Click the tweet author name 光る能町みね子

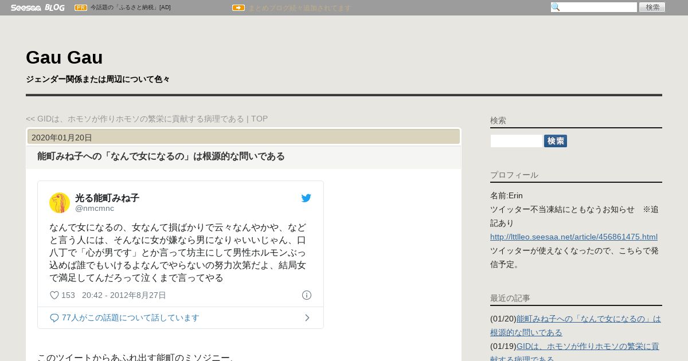[107, 198]
